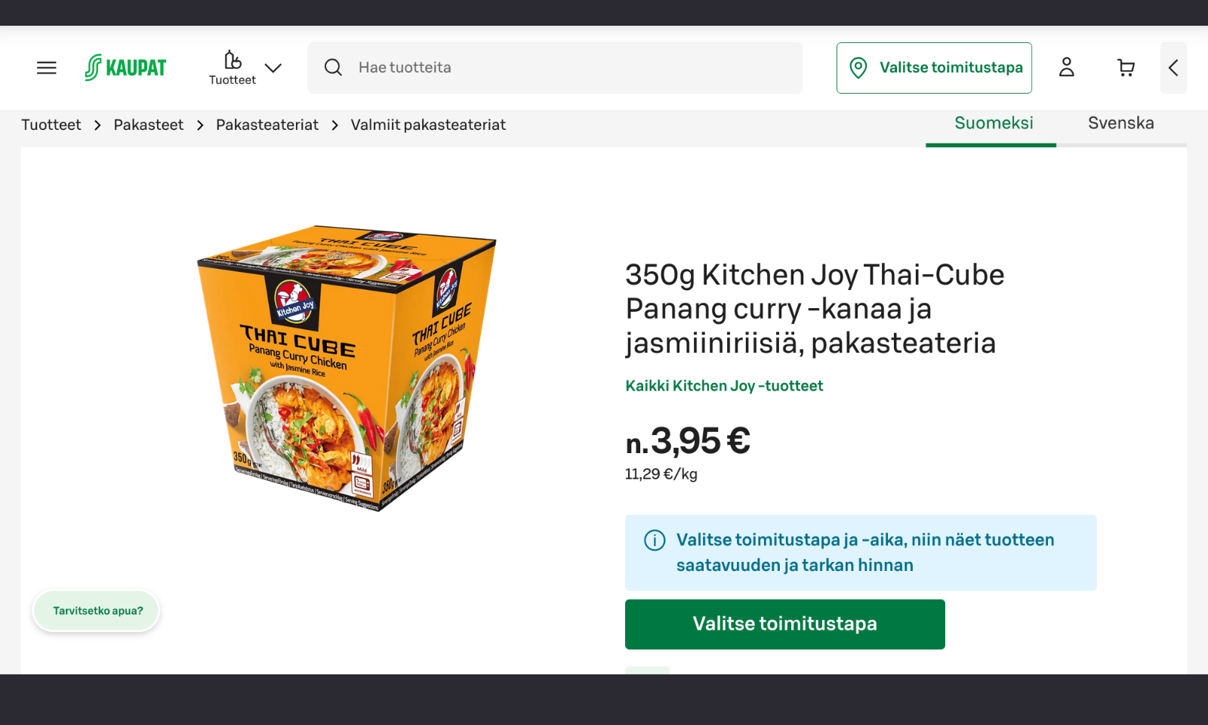Click the search magnifier icon
The image size is (1208, 725).
(333, 68)
